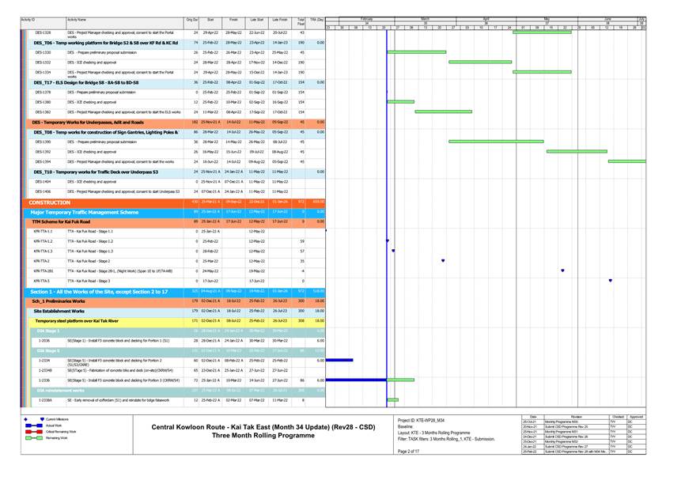Click the Remaining Work legend bar icon

(33, 437)
